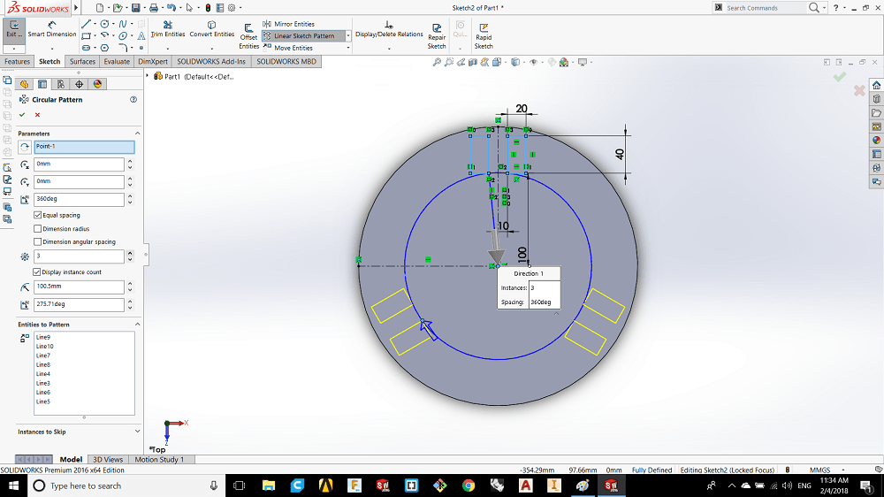Expand the Instances to Skip section
The width and height of the screenshot is (884, 497).
click(x=137, y=432)
